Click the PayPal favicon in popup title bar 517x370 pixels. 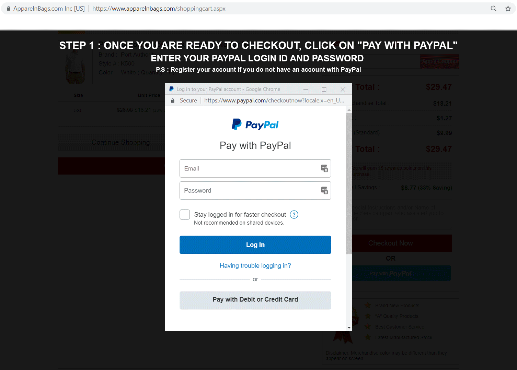(x=171, y=89)
